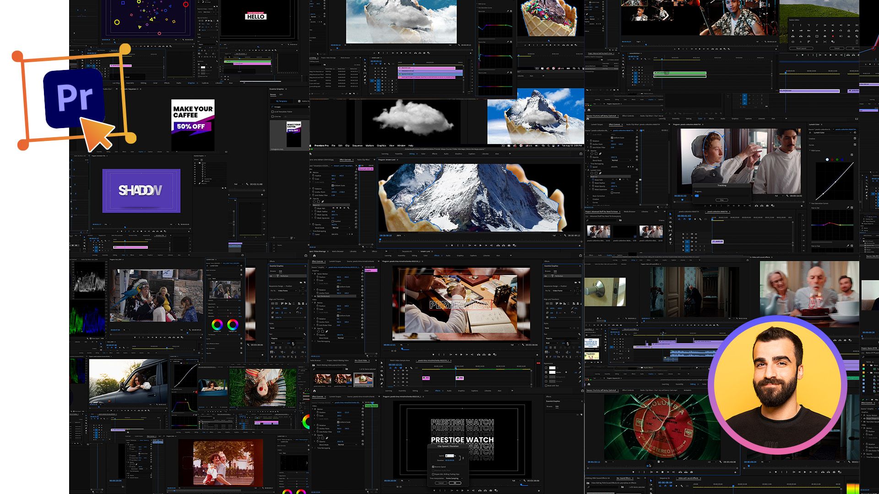
Task: Select the Type tool in timeline toolbar
Action: pos(670,243)
